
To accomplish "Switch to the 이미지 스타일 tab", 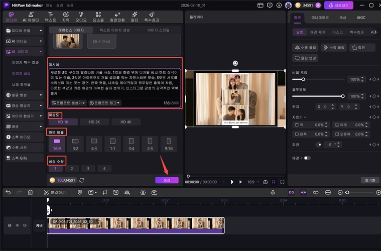I will pyautogui.click(x=159, y=30).
